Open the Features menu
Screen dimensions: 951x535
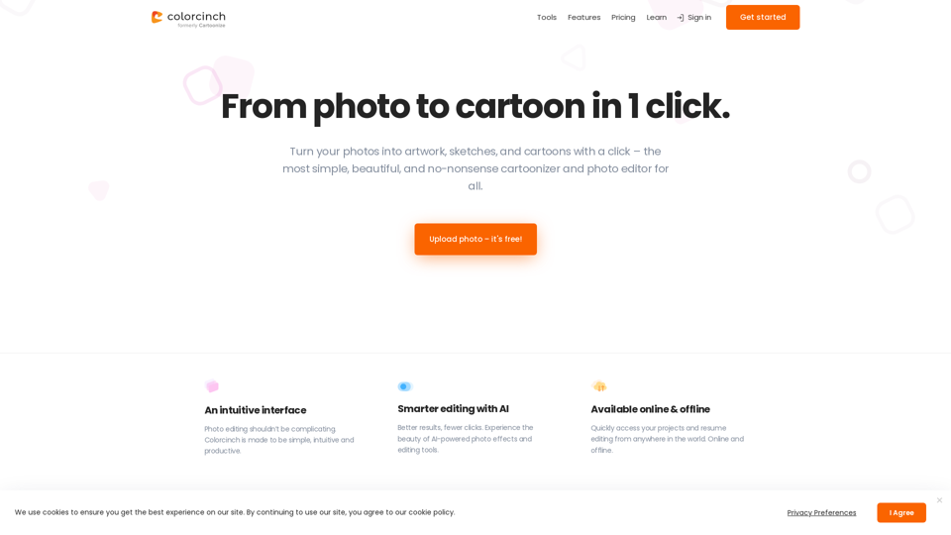(x=584, y=18)
